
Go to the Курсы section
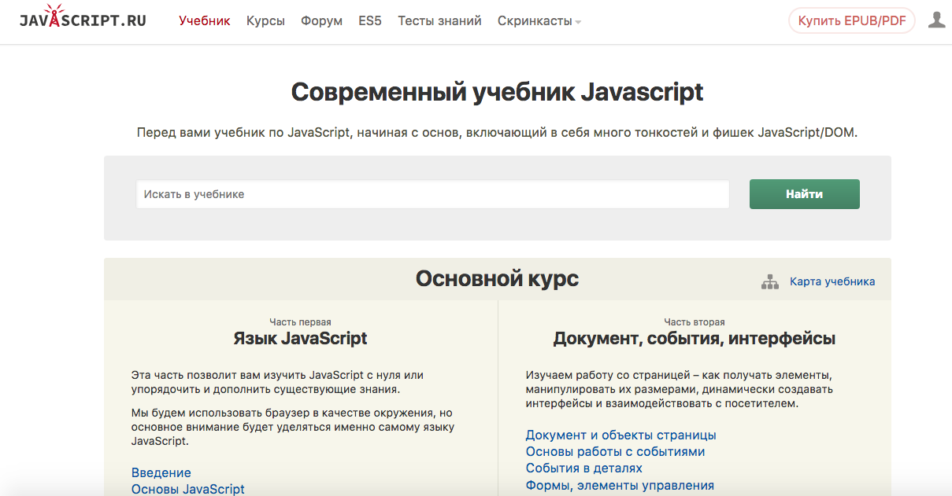[265, 21]
